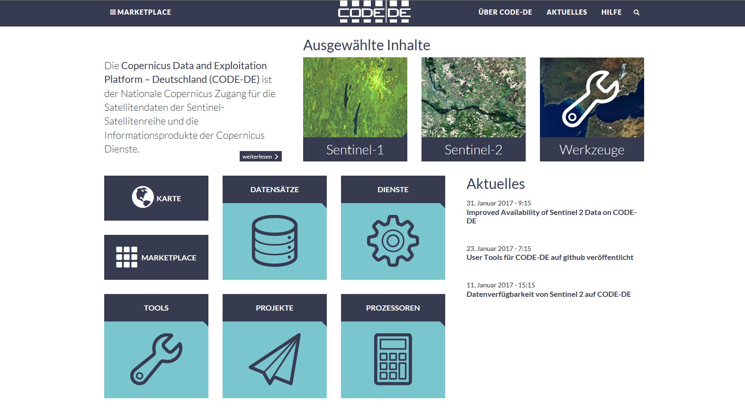745x419 pixels.
Task: Click the globe icon on Karte tile
Action: coord(143,197)
